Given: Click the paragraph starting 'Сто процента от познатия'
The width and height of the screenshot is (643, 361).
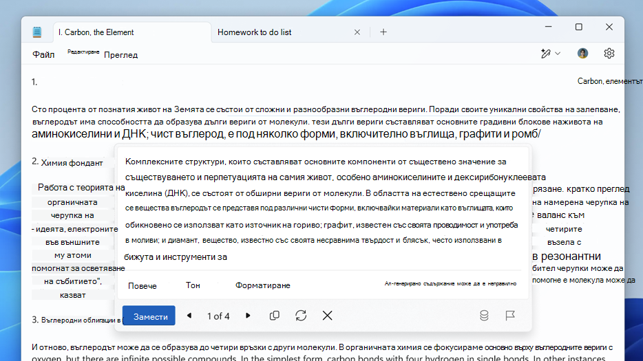Looking at the screenshot, I should coord(326,122).
